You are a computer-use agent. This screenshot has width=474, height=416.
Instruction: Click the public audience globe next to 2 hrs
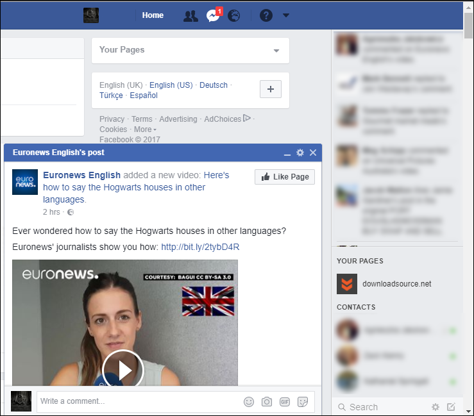tap(71, 212)
